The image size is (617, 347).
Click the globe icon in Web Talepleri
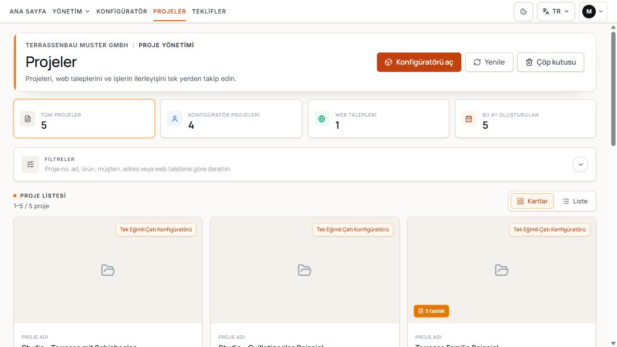(322, 119)
